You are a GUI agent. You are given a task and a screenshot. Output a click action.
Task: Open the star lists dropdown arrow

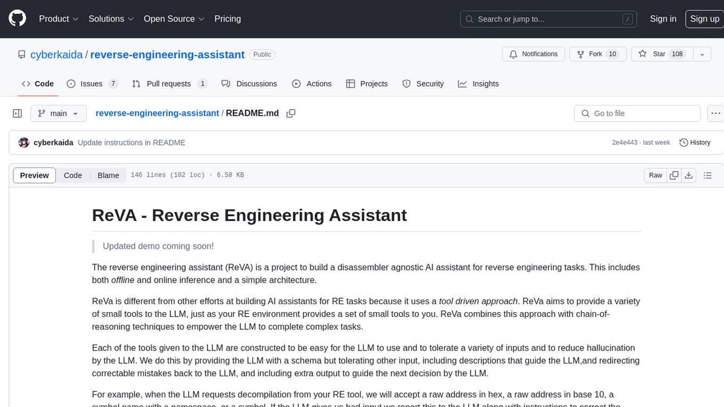point(702,54)
